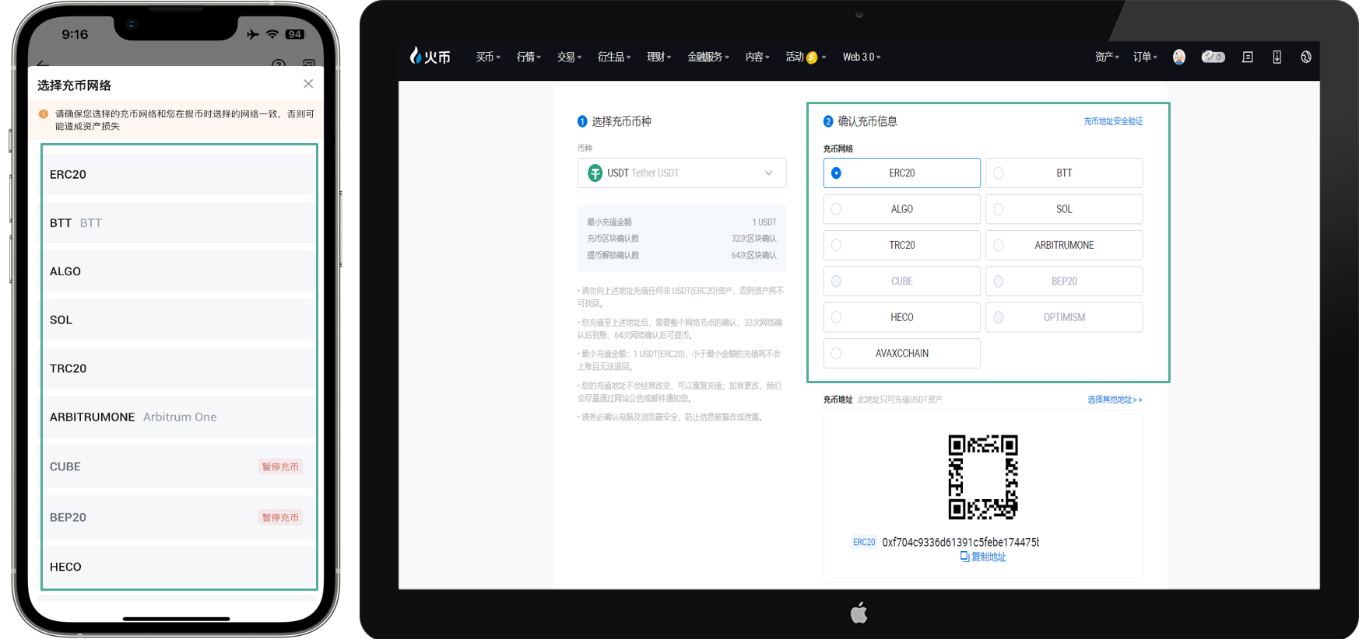Click the 充币区块确认数 32次区块确认 row
The image size is (1359, 639).
(682, 239)
